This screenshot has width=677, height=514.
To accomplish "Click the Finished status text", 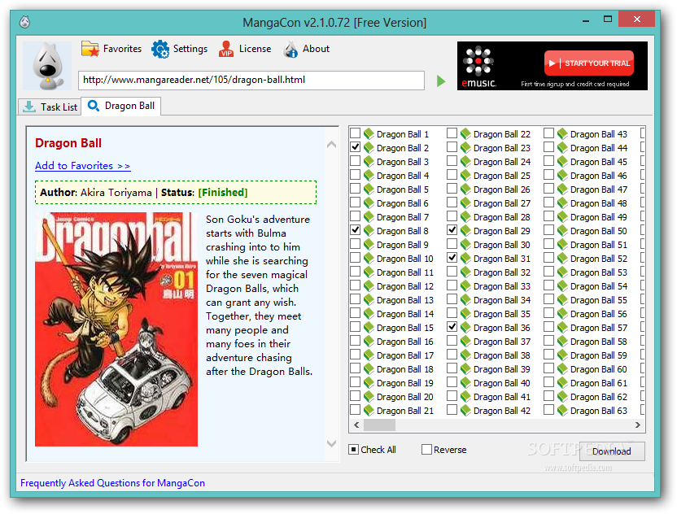I will pos(223,193).
